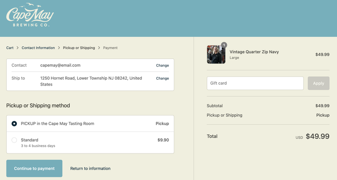Click the $9.90 Standard shipping price
Image resolution: width=337 pixels, height=180 pixels.
coord(163,140)
